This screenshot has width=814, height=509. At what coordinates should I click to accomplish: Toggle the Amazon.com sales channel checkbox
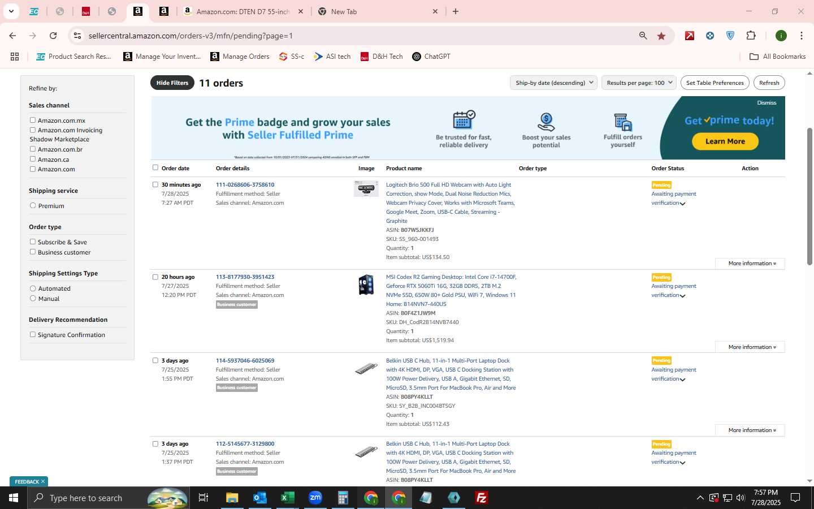[33, 169]
